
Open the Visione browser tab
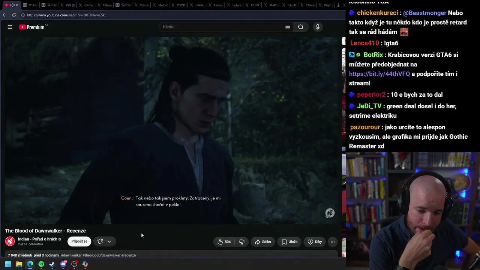pyautogui.click(x=141, y=5)
